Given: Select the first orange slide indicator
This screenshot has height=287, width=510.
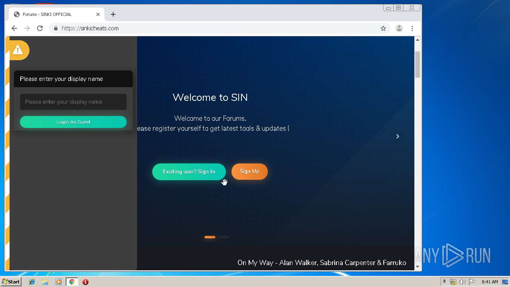Looking at the screenshot, I should coord(210,237).
